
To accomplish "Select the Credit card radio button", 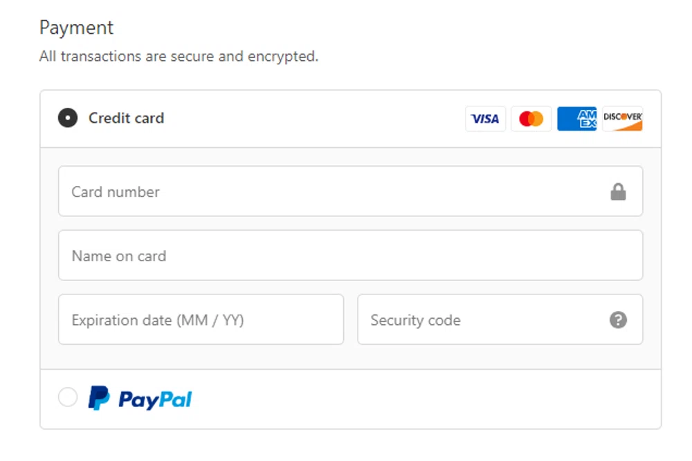I will [68, 118].
